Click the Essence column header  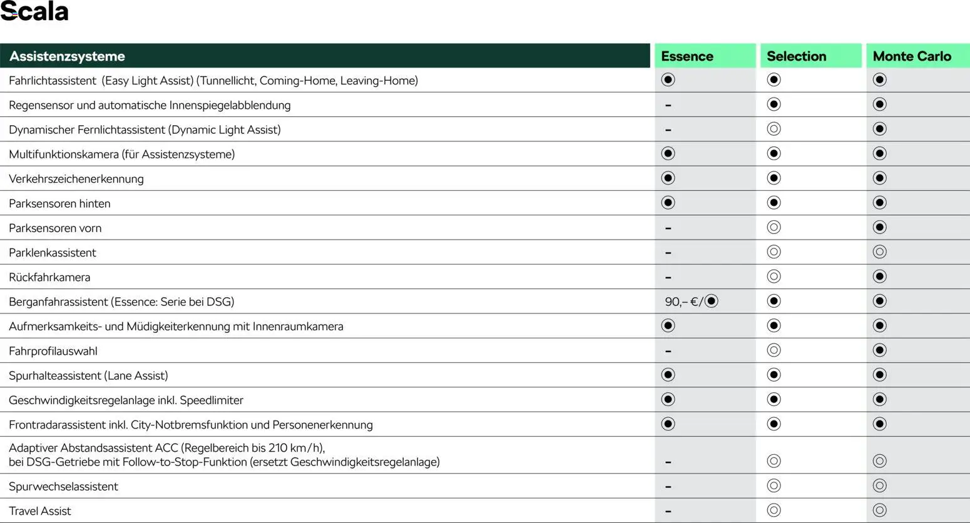click(687, 56)
